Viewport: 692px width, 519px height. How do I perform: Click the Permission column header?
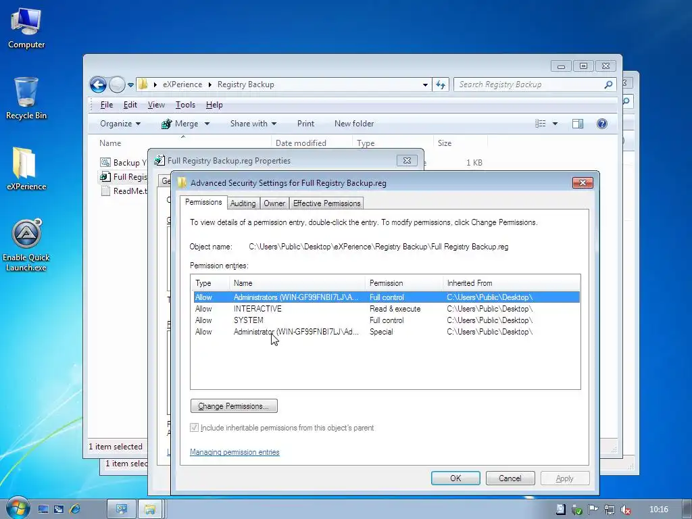404,283
